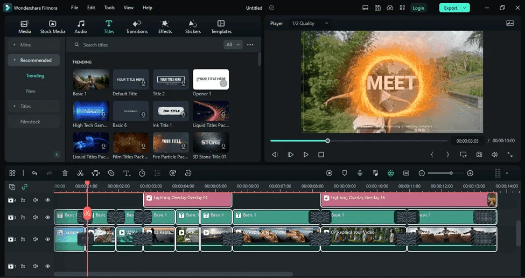
Task: Click the delete trash icon in timeline toolbar
Action: click(x=65, y=173)
